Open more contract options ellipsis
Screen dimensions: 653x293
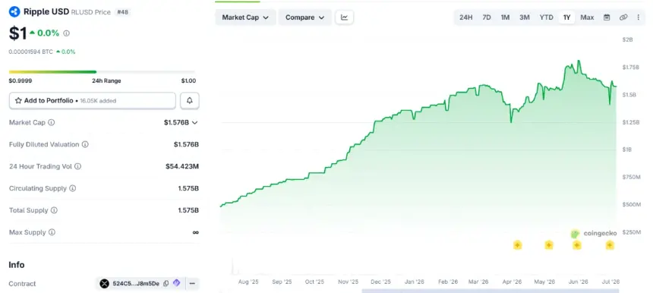pyautogui.click(x=192, y=283)
